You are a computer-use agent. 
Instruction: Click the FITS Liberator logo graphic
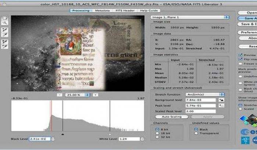point(248,120)
